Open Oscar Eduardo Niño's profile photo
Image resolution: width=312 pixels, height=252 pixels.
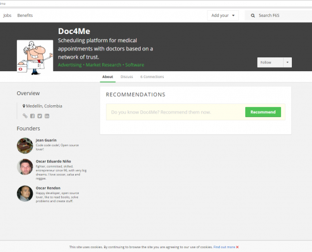tap(25, 167)
